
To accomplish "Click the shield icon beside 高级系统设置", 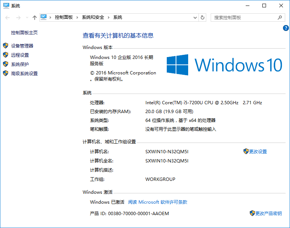I will 6,73.
